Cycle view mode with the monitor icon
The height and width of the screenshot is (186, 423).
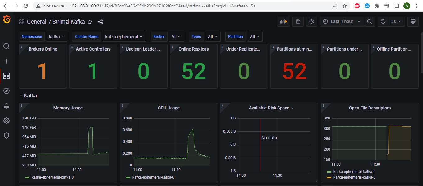(x=413, y=21)
